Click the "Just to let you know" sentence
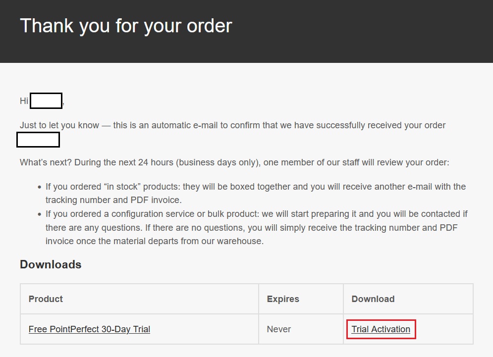Viewport: 493px width, 357px height. pos(232,125)
